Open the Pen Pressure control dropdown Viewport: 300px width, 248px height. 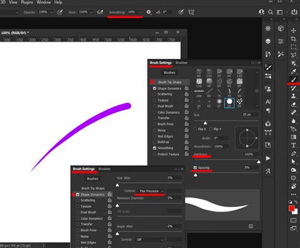coord(151,191)
